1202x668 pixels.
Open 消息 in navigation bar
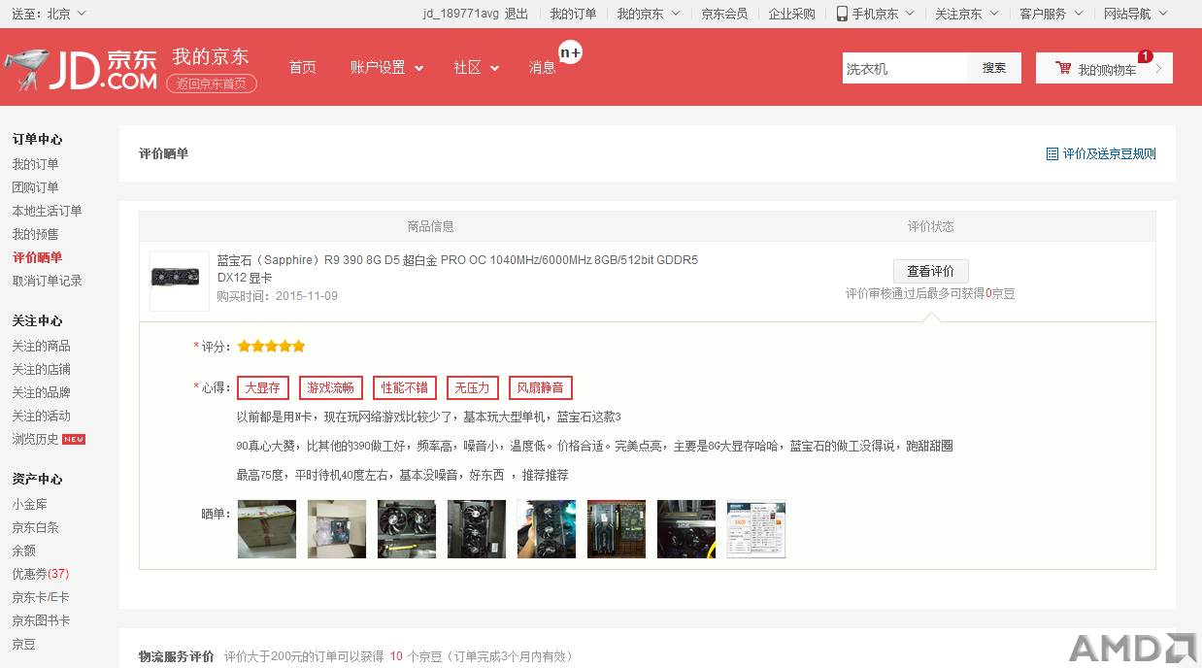(x=543, y=68)
